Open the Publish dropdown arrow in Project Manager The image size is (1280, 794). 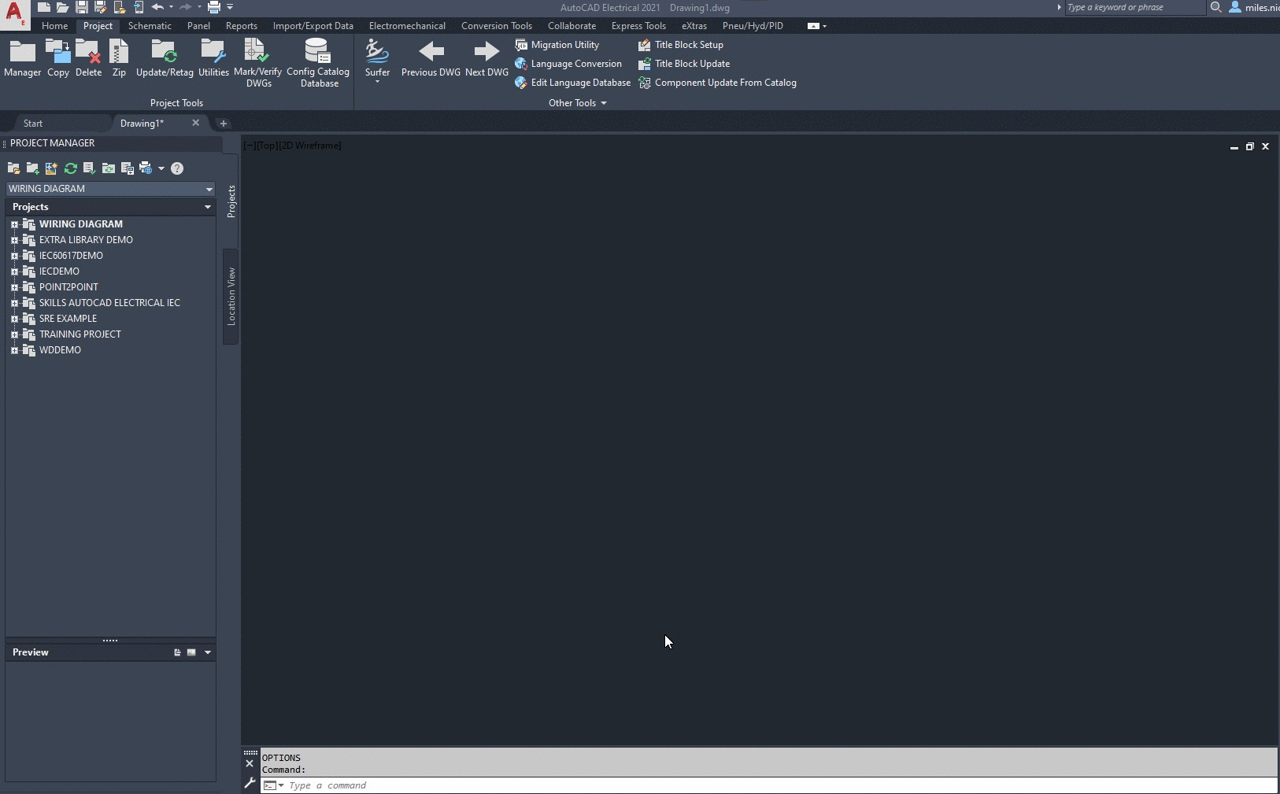pyautogui.click(x=161, y=168)
